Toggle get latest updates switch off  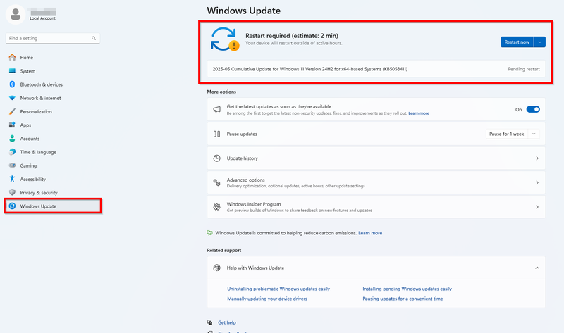tap(533, 109)
